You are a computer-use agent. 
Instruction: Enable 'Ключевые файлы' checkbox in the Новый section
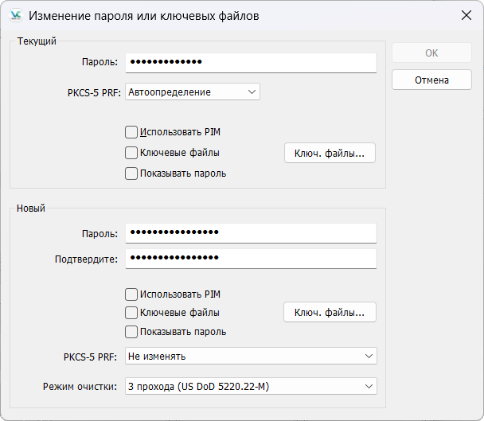[131, 313]
